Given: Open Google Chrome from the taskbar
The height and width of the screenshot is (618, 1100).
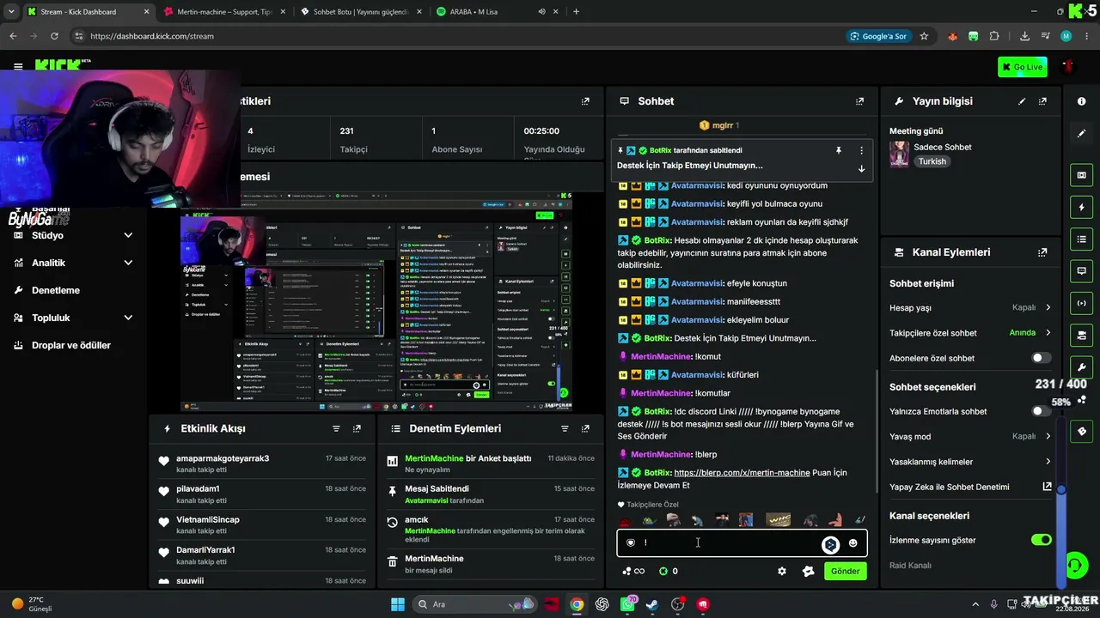Looking at the screenshot, I should 577,604.
